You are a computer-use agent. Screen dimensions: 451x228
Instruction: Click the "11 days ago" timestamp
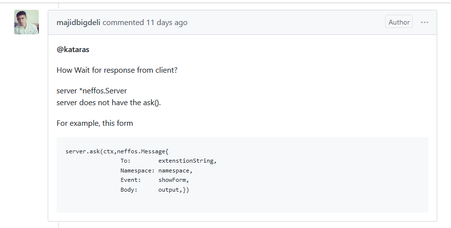[167, 23]
